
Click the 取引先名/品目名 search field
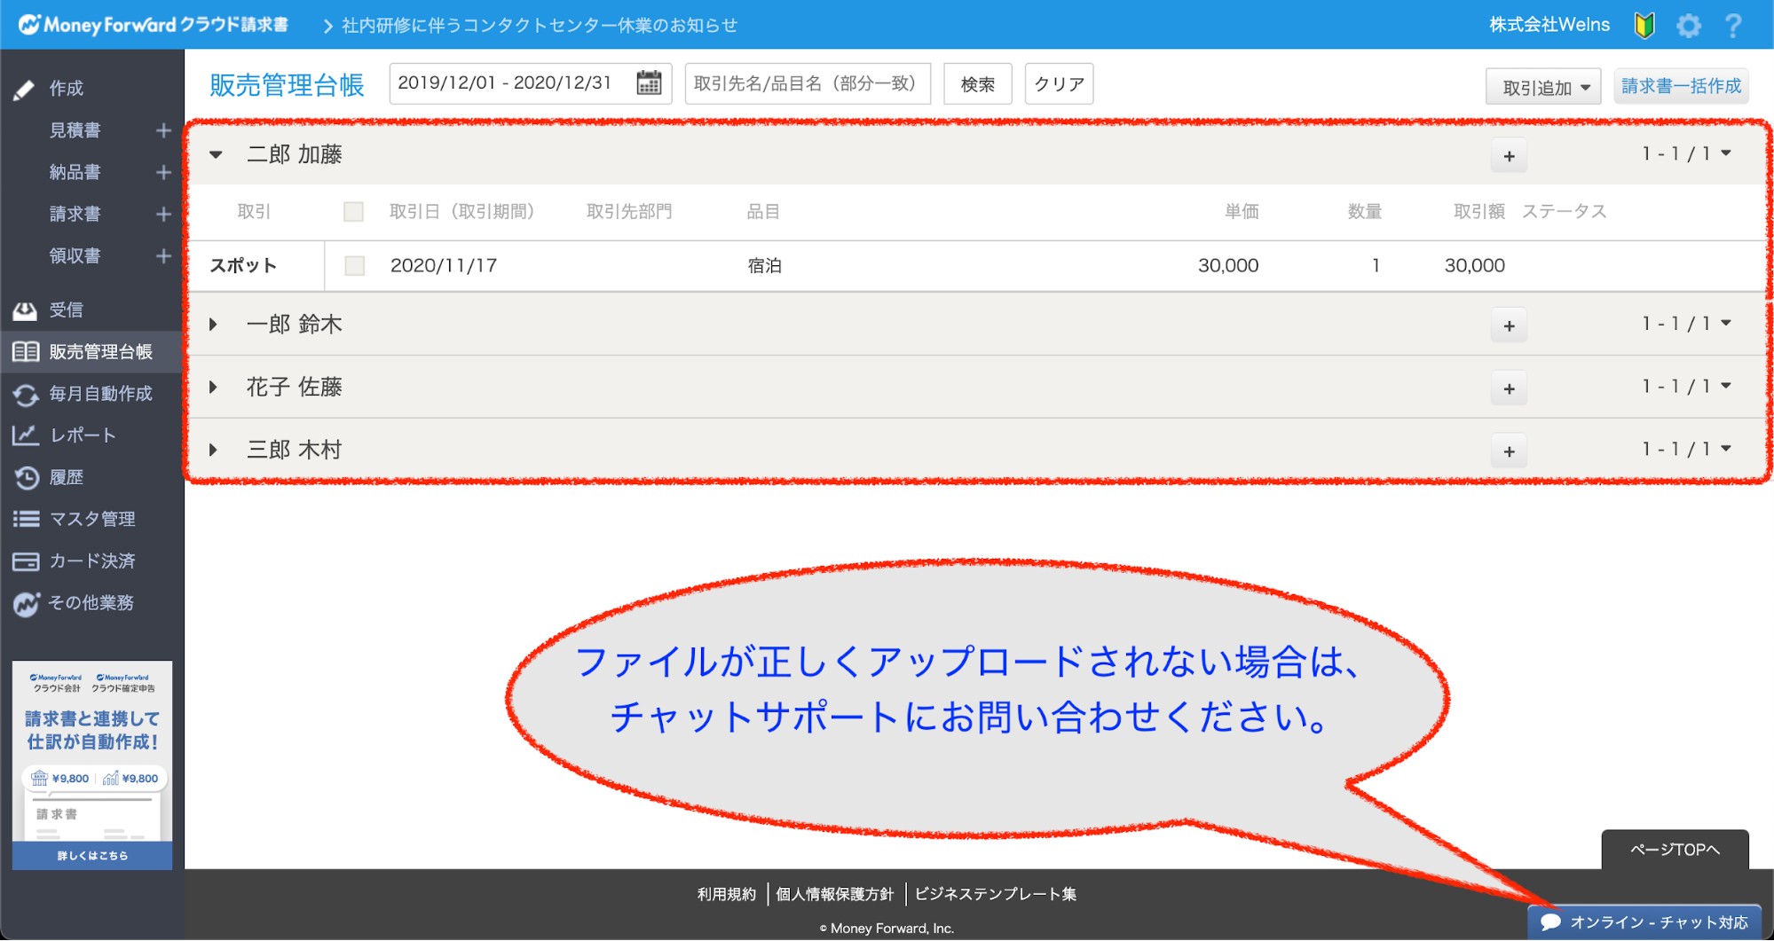point(807,83)
